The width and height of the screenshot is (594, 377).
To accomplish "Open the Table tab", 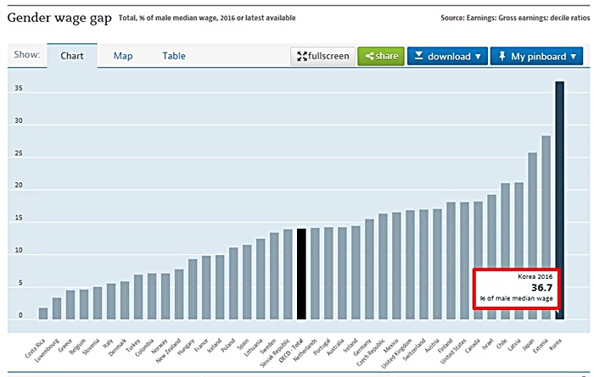I will tap(174, 56).
